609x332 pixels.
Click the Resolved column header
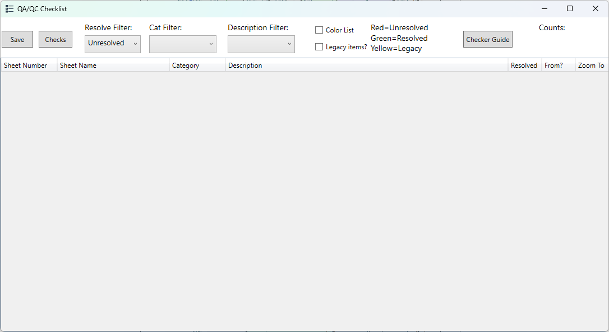coord(524,66)
